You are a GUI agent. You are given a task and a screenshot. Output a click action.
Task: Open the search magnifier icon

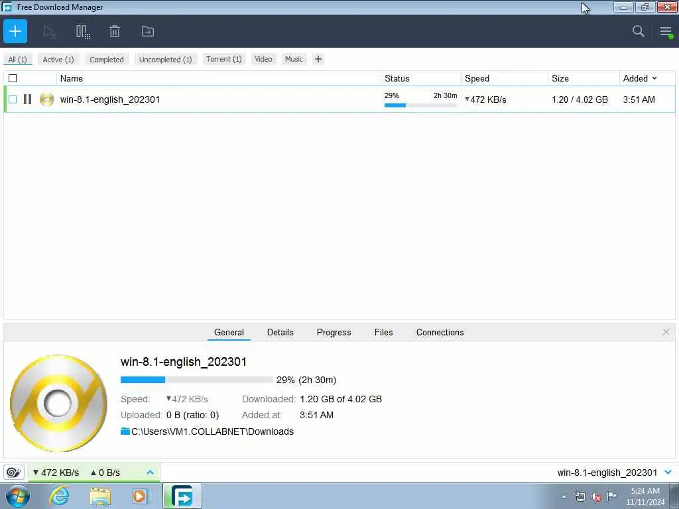pyautogui.click(x=639, y=31)
